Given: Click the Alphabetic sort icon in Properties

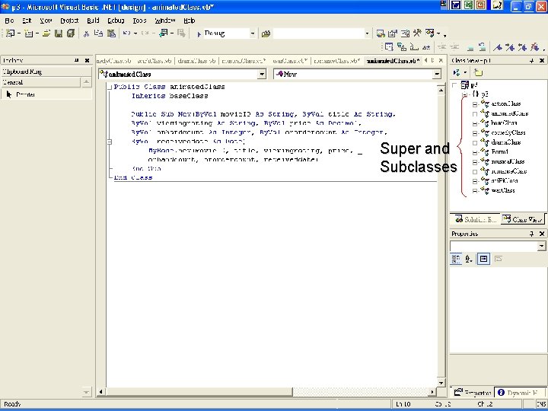Looking at the screenshot, I should click(x=469, y=259).
